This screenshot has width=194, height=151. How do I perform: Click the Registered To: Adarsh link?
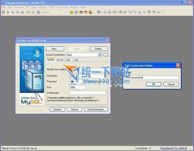point(174,148)
